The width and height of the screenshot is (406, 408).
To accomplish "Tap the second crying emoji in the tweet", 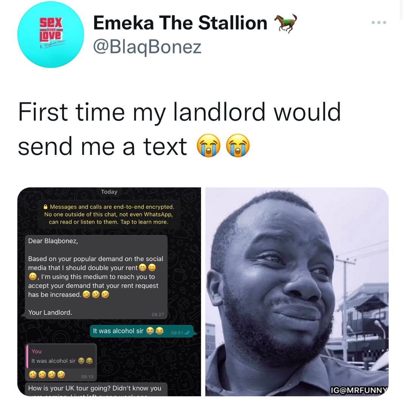I will tap(238, 145).
